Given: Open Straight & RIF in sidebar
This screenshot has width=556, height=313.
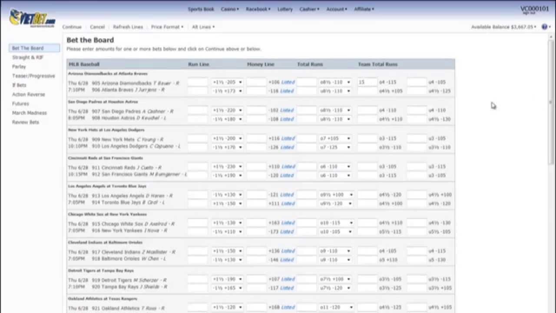Looking at the screenshot, I should pyautogui.click(x=28, y=57).
